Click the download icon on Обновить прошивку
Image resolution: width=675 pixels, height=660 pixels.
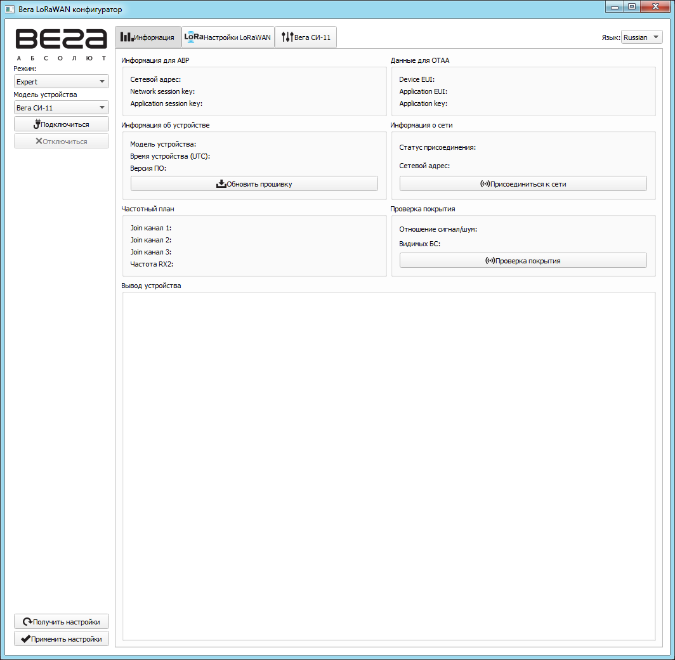tap(221, 184)
